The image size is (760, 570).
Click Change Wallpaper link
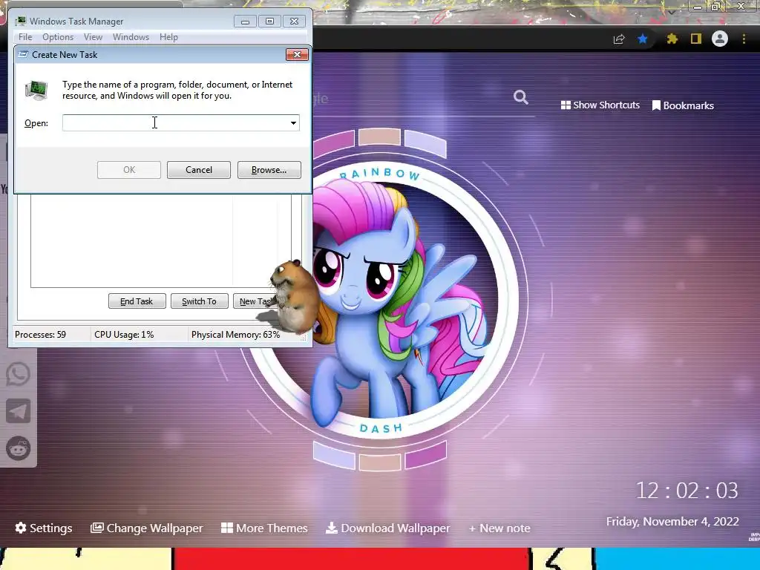(147, 528)
